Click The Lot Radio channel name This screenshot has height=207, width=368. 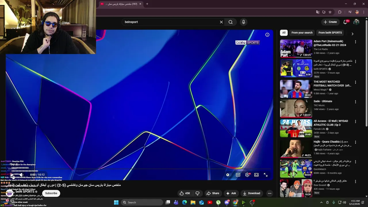click(321, 49)
